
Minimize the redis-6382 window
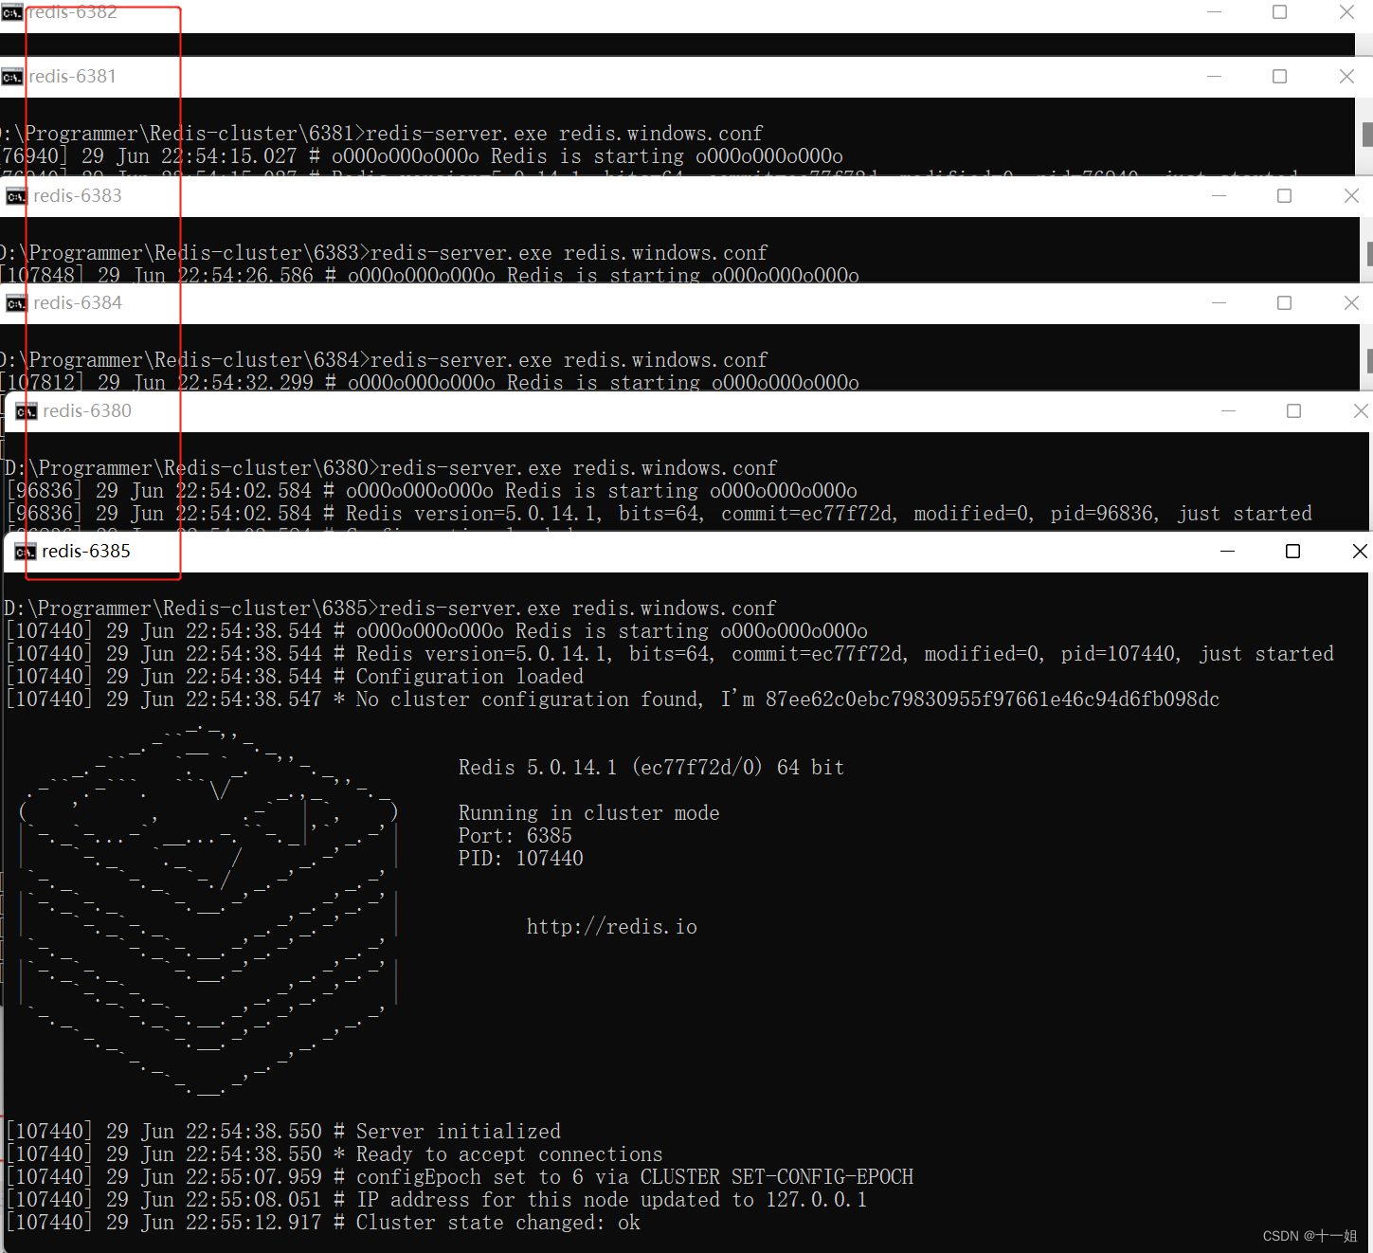[1214, 11]
